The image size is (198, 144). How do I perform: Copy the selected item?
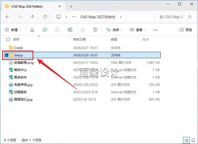(45, 30)
